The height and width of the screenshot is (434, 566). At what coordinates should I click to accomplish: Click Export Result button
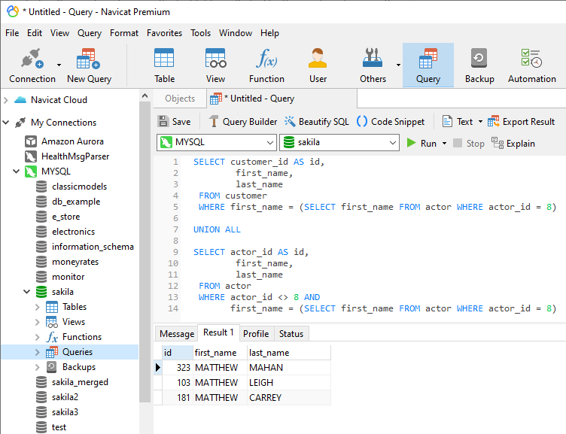[x=521, y=121]
